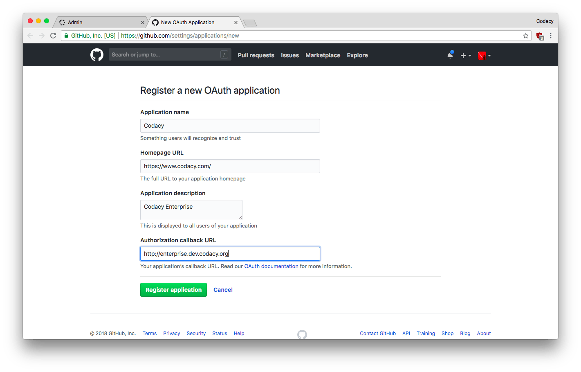Open the notifications bell icon

tap(450, 55)
